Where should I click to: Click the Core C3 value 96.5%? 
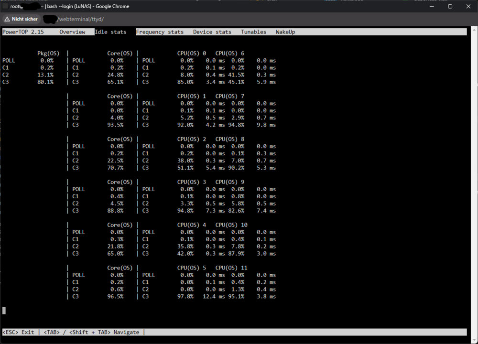click(x=115, y=297)
